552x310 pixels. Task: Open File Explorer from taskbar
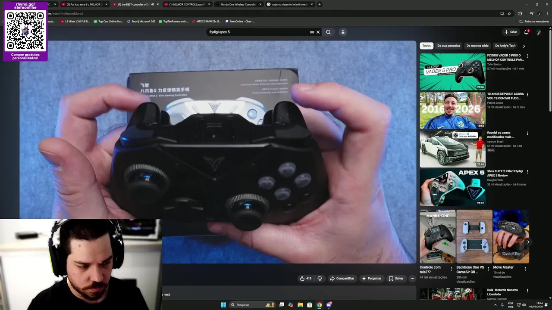click(x=300, y=305)
